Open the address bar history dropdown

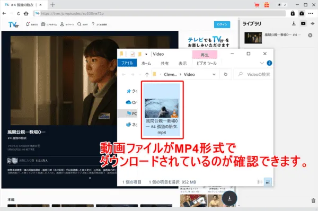tap(214, 74)
